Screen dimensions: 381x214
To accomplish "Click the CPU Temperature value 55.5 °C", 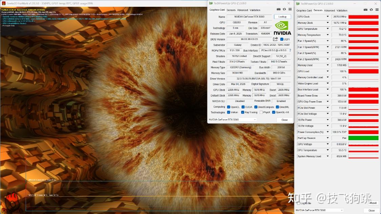I will [x=339, y=150].
